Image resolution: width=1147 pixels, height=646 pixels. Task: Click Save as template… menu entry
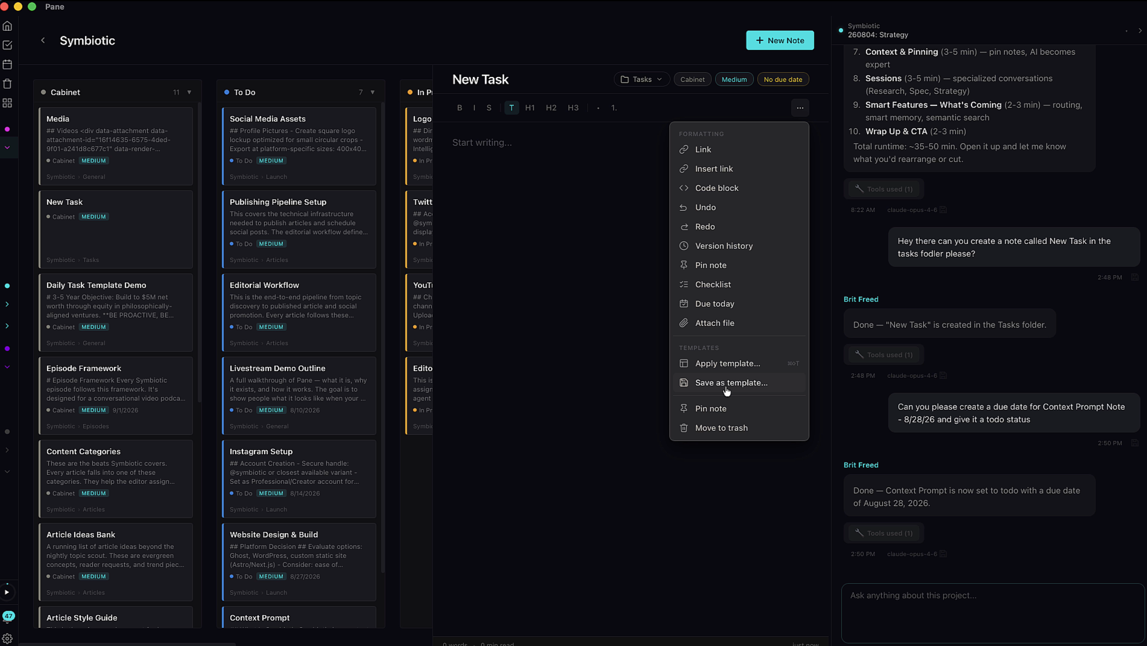click(x=739, y=383)
